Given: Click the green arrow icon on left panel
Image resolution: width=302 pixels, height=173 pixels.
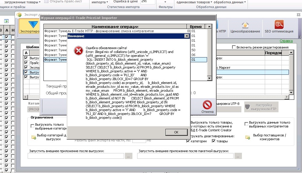Looking at the screenshot, I should [6, 21].
